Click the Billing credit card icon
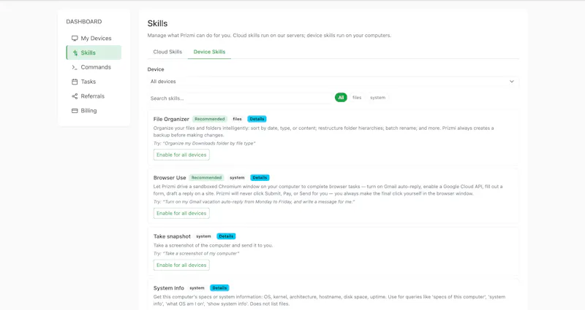 [75, 111]
